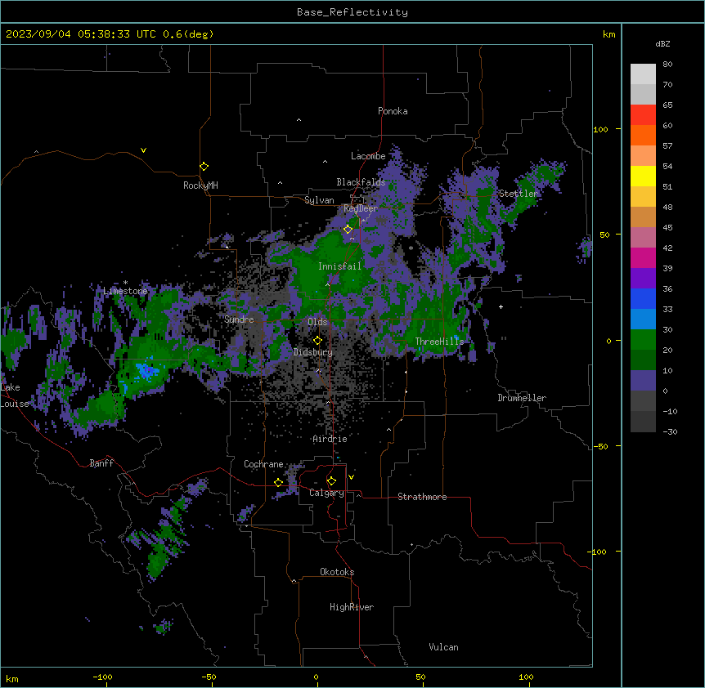Select the bright green 20–30 dBZ swatch
Image resolution: width=705 pixels, height=688 pixels.
(643, 340)
